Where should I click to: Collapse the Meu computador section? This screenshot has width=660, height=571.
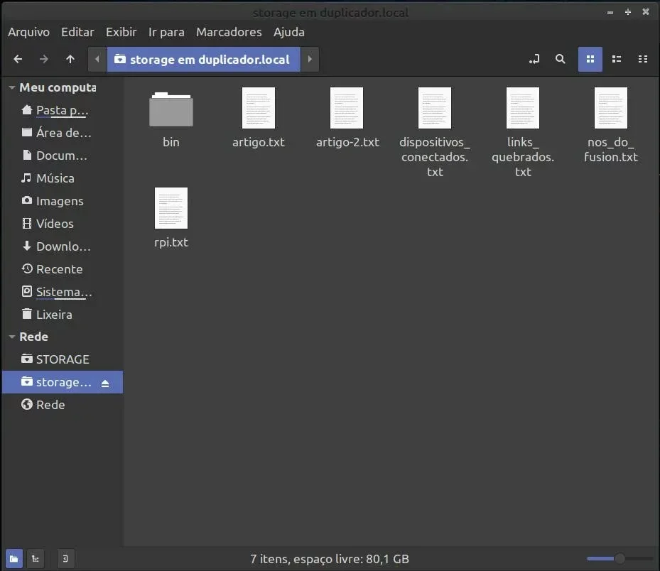(11, 88)
